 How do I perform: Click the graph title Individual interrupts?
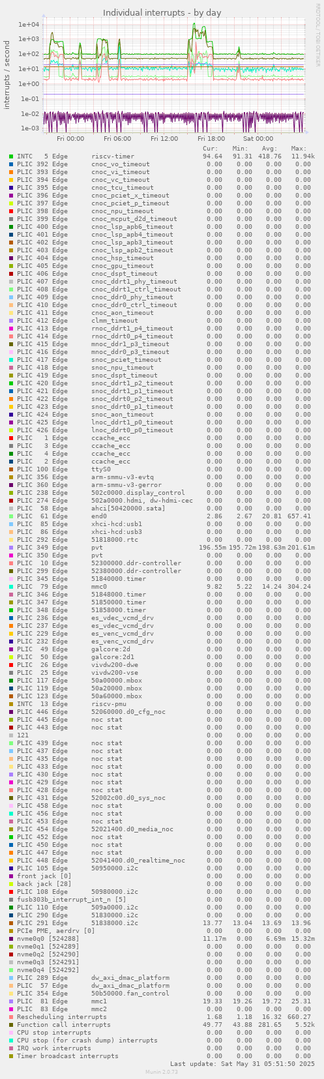[162, 13]
